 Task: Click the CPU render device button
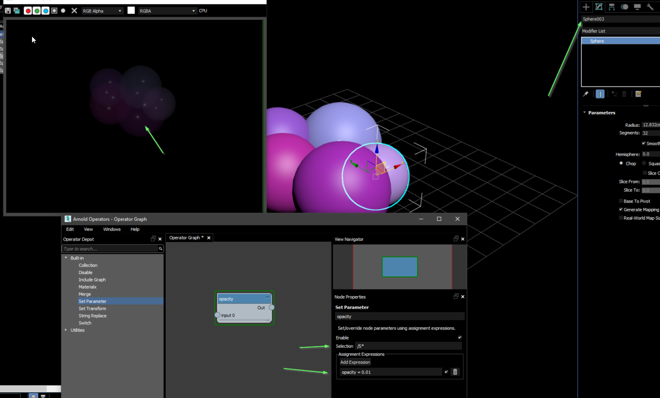pos(203,11)
